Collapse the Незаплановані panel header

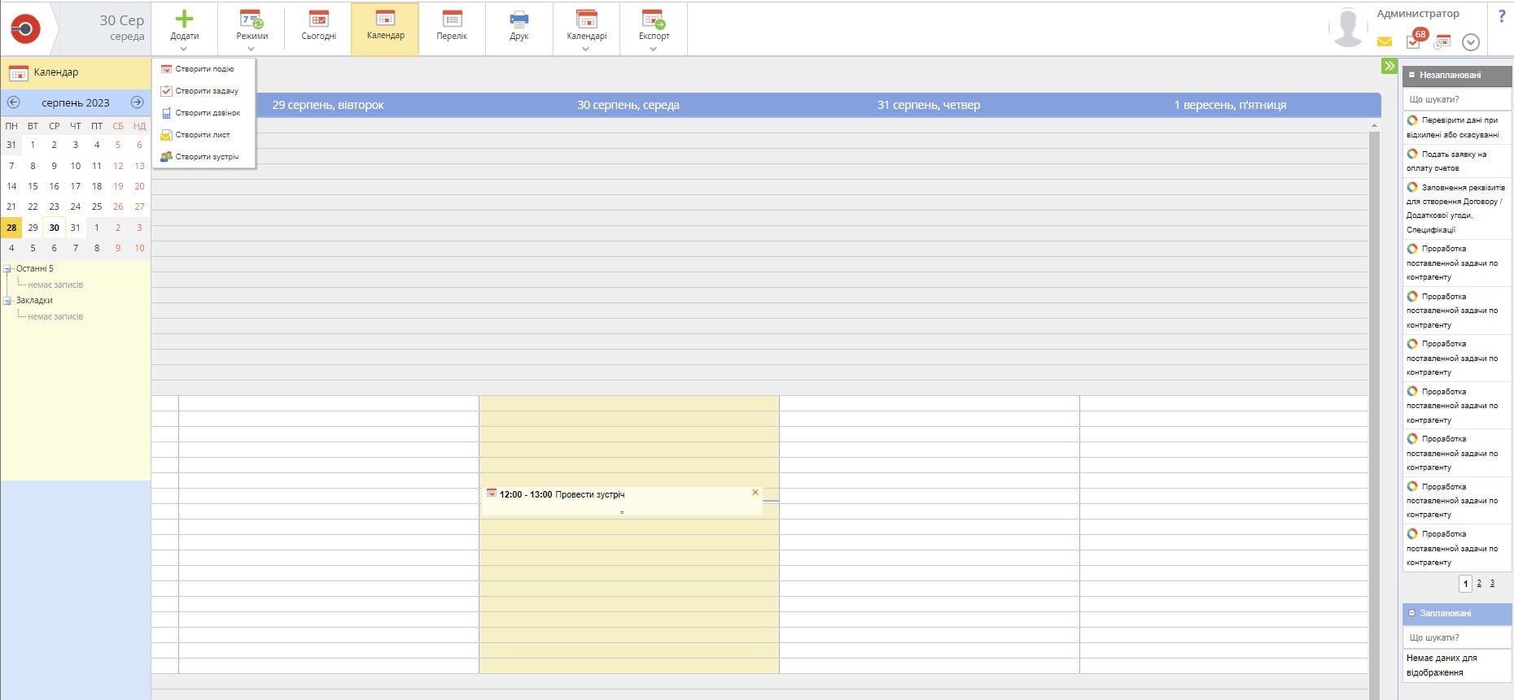click(1412, 75)
